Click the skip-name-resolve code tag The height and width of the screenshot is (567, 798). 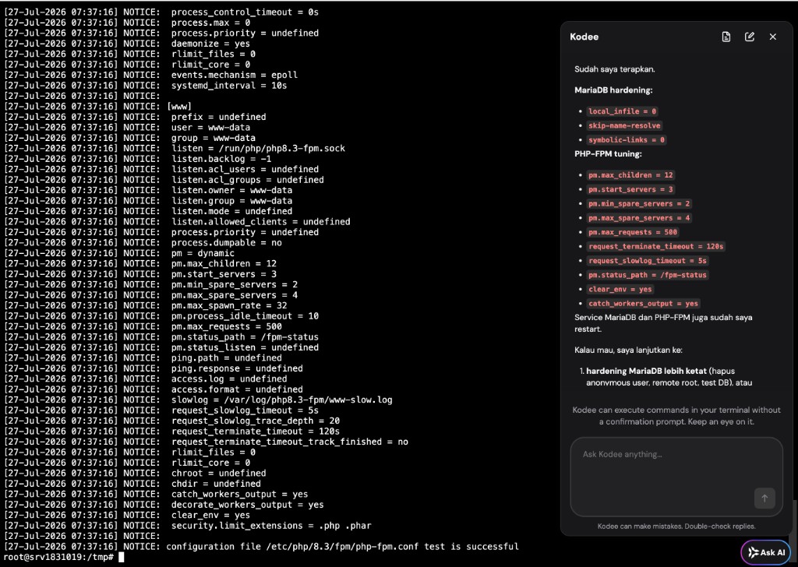(x=624, y=125)
